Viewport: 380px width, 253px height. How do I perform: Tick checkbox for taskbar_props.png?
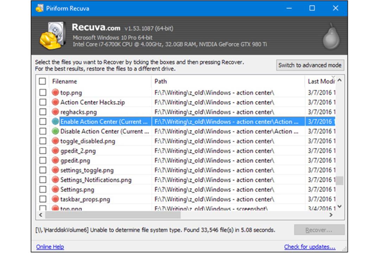click(x=43, y=199)
